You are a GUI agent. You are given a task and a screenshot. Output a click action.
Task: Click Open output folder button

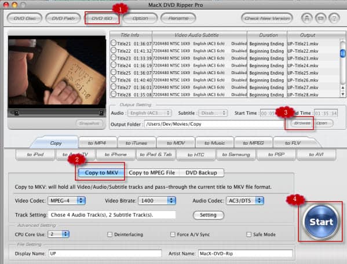[322, 123]
